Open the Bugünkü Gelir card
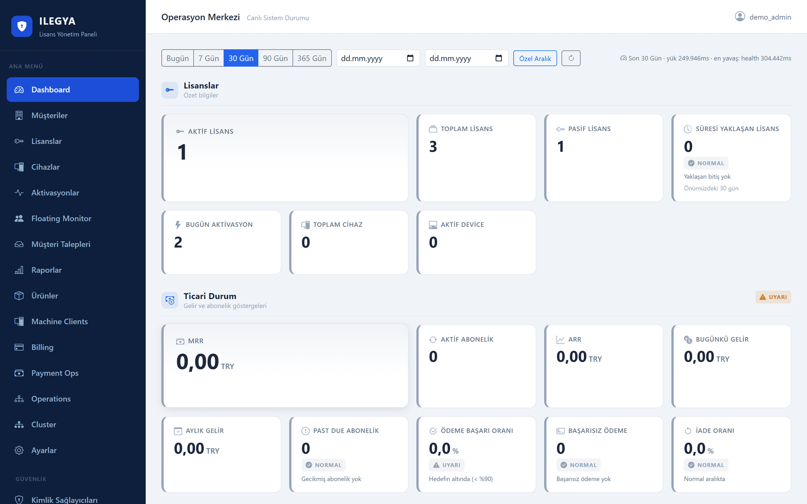 pyautogui.click(x=731, y=366)
